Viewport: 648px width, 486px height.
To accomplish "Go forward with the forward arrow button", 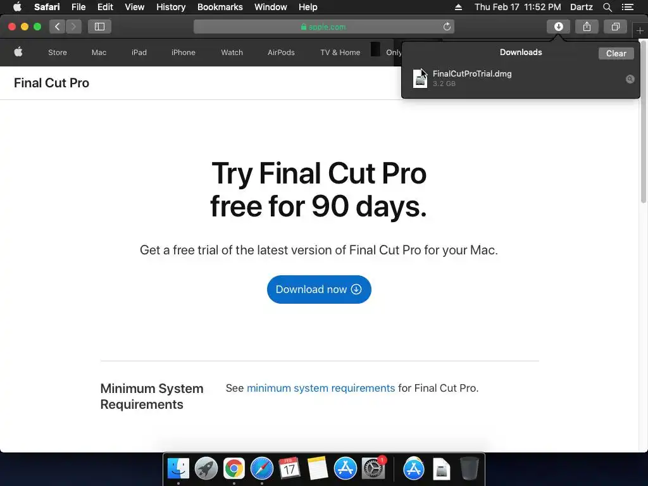I will (73, 27).
